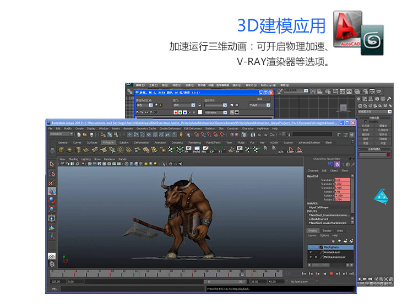Screen dimensions: 413x307
Task: Click the AutoCAD logo icon
Action: coord(347,29)
